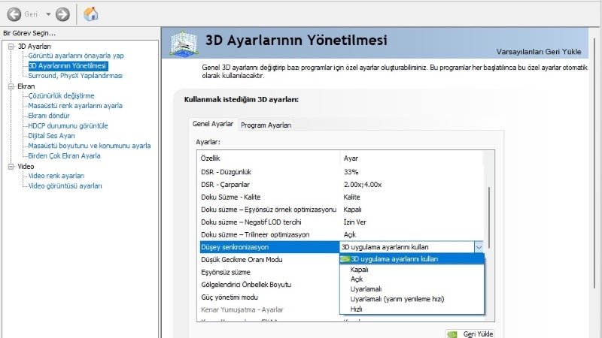
Task: Click İzin Ver setting value
Action: coord(354,222)
